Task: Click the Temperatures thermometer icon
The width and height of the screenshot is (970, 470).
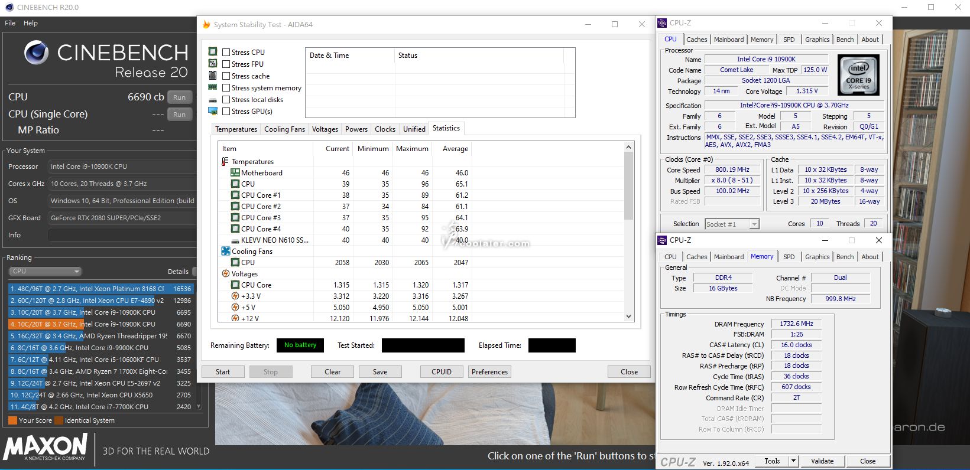Action: [225, 161]
